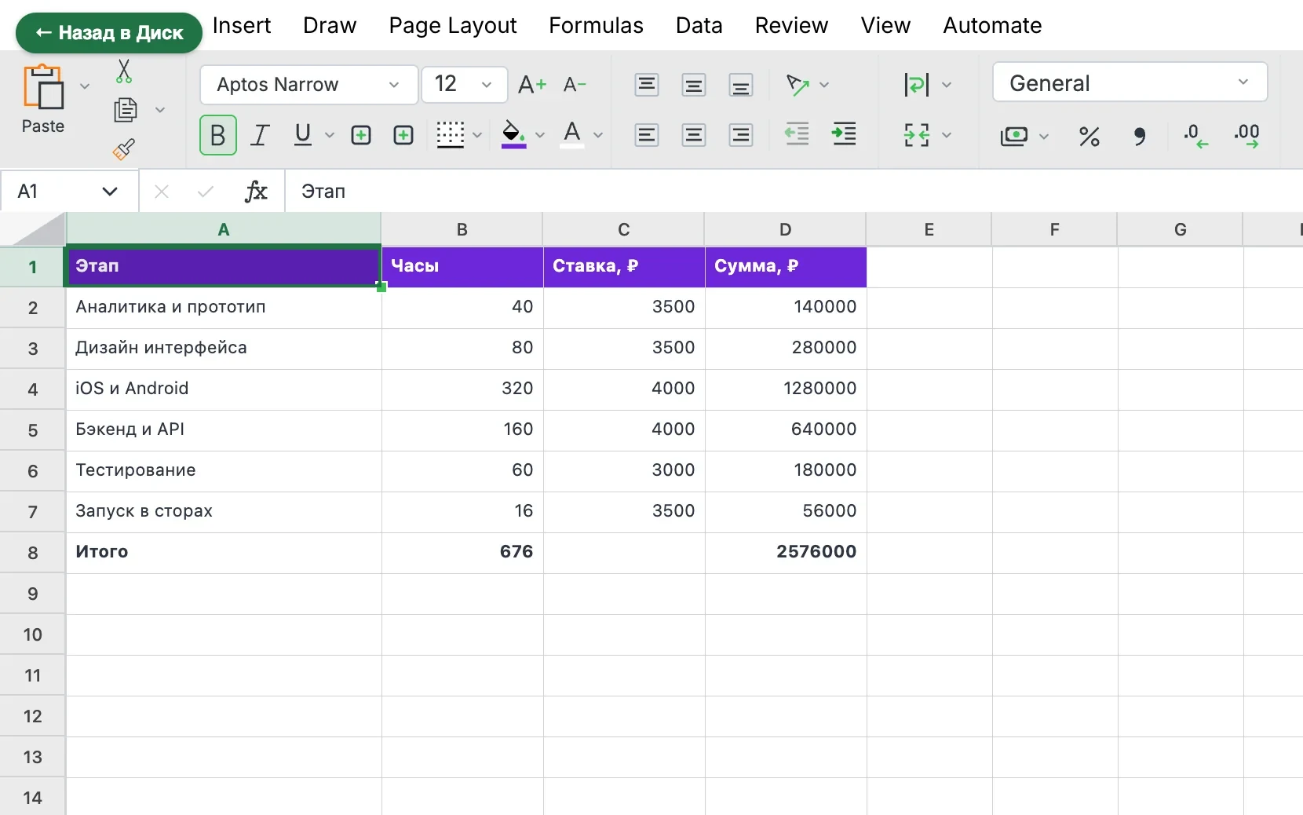Apply Comma Style number format
The image size is (1303, 815).
pos(1140,137)
